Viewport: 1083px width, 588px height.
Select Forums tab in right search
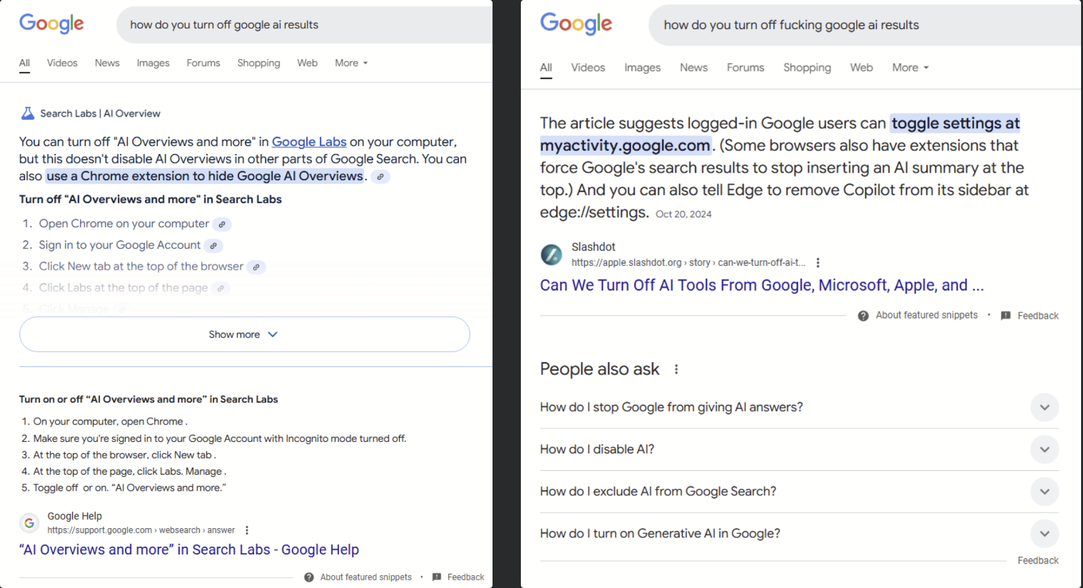(x=745, y=68)
